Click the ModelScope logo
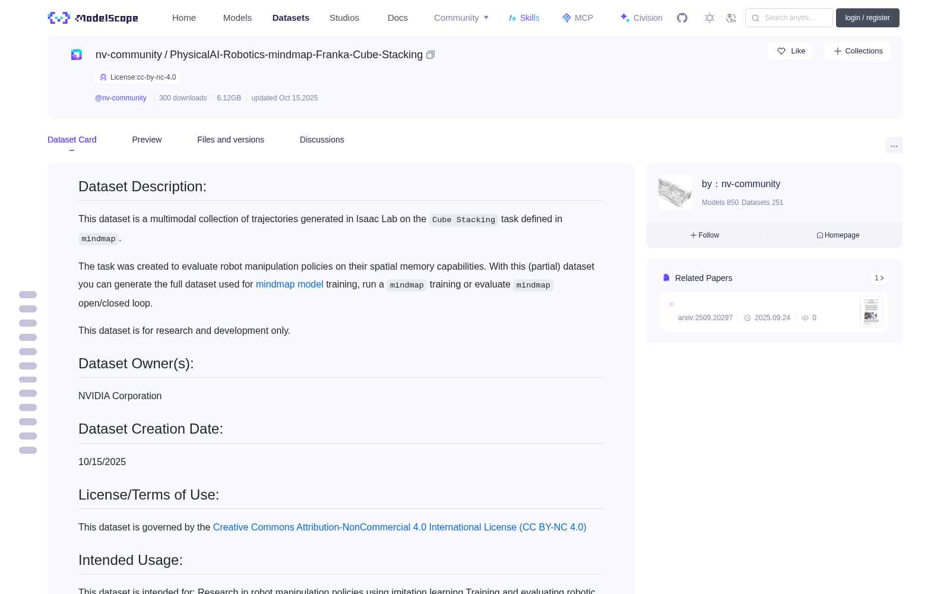Screen dimensions: 950x594 [93, 18]
